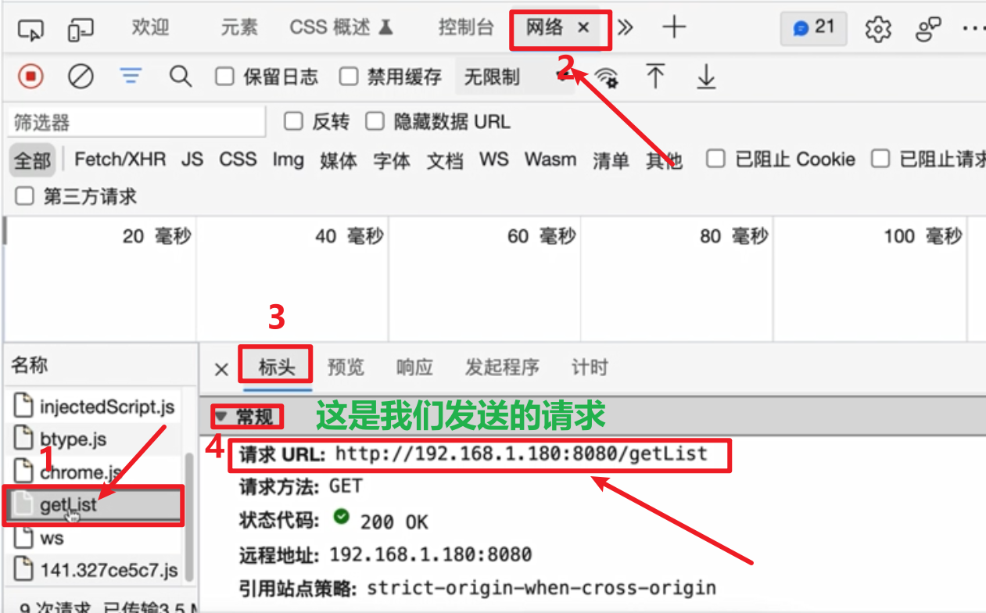The image size is (986, 613).
Task: Filter requests by CSS type
Action: pos(238,160)
